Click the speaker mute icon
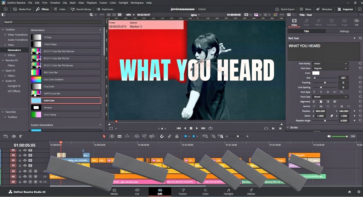The width and height of the screenshot is (363, 197). coord(329,136)
